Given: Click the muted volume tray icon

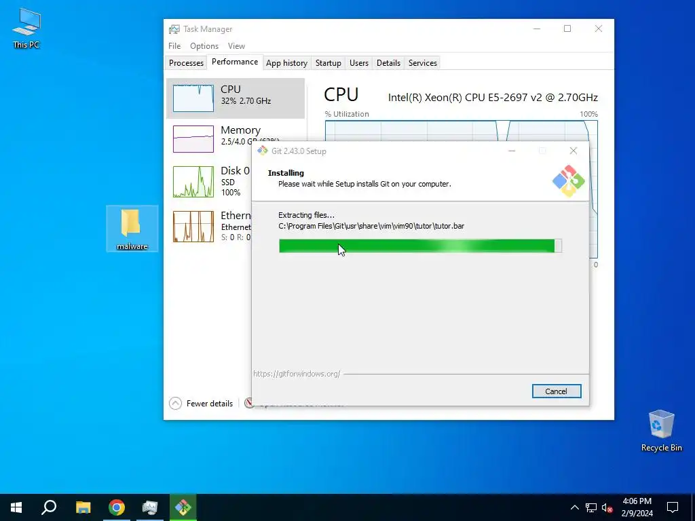Looking at the screenshot, I should (x=607, y=507).
